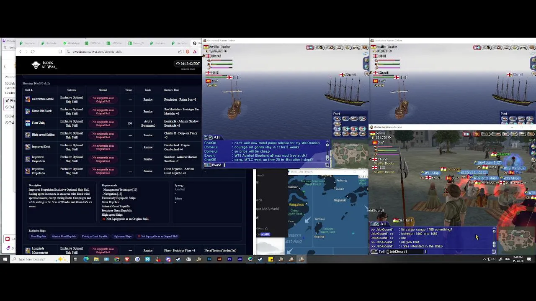
Task: Select "Management Technique [15]" requirement text
Action: coord(119,189)
